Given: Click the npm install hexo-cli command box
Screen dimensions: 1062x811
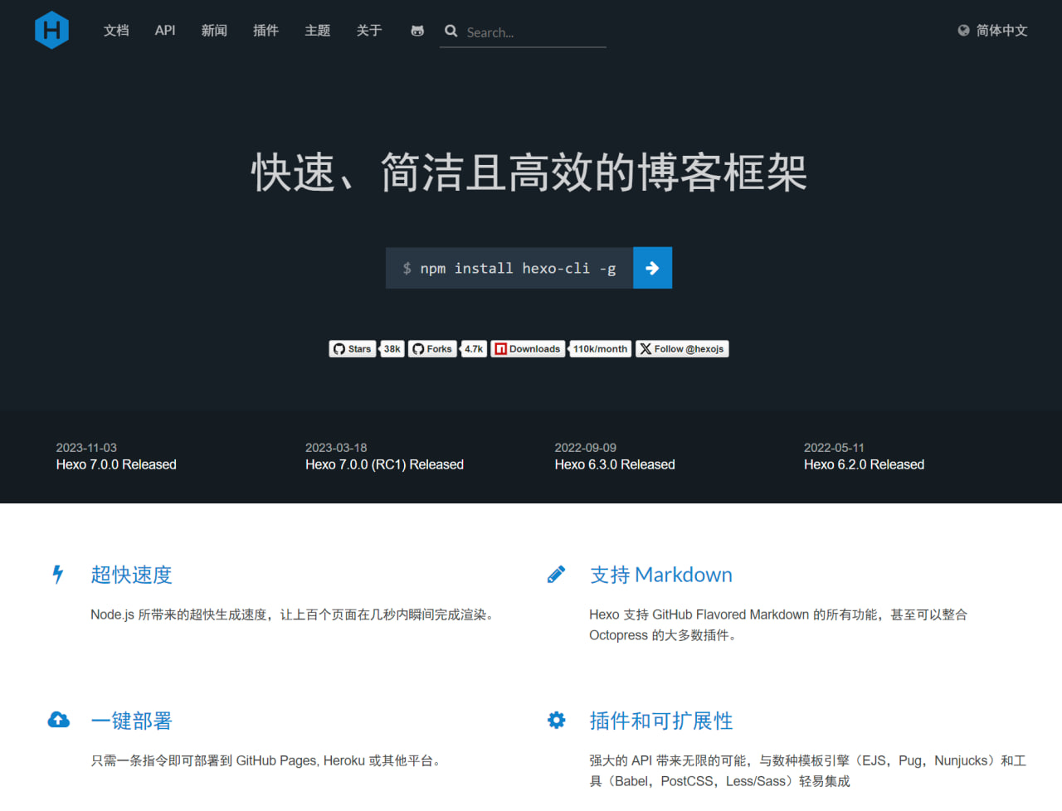Looking at the screenshot, I should point(509,268).
